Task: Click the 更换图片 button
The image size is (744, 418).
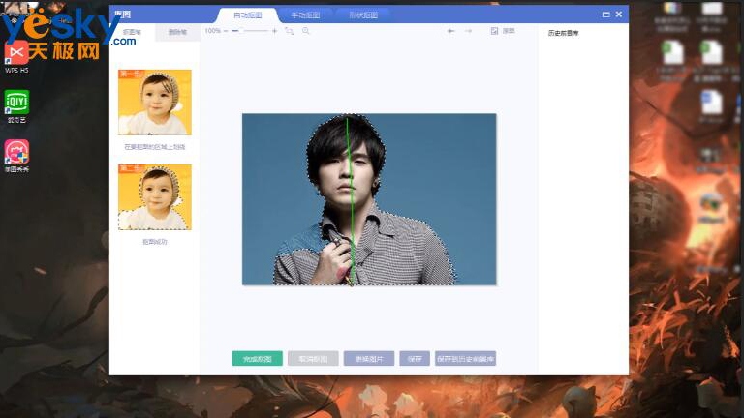Action: click(x=369, y=359)
